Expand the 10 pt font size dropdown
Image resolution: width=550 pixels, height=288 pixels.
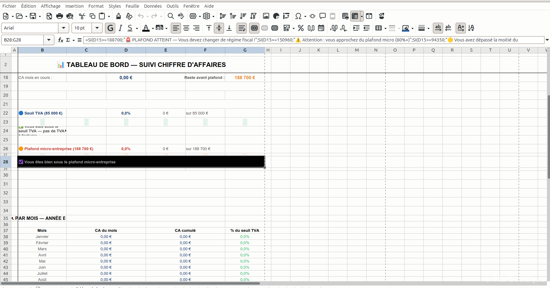(x=97, y=28)
